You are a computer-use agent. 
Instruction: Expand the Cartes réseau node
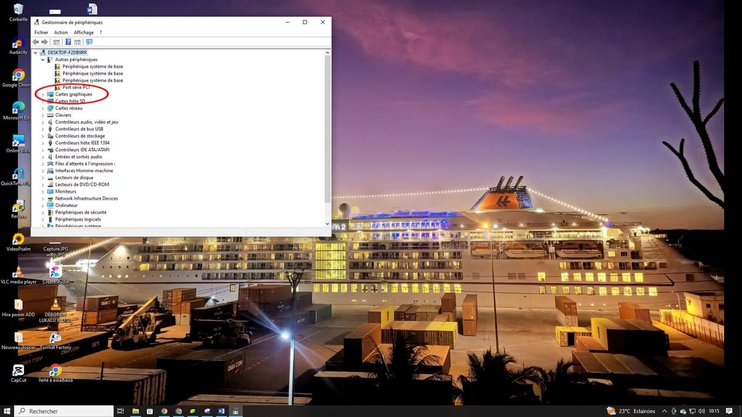(x=43, y=108)
